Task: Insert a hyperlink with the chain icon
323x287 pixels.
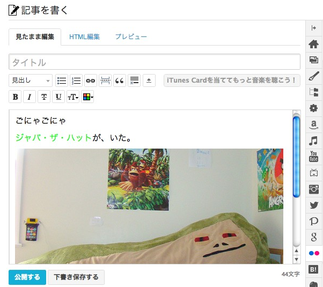Action: pos(91,80)
